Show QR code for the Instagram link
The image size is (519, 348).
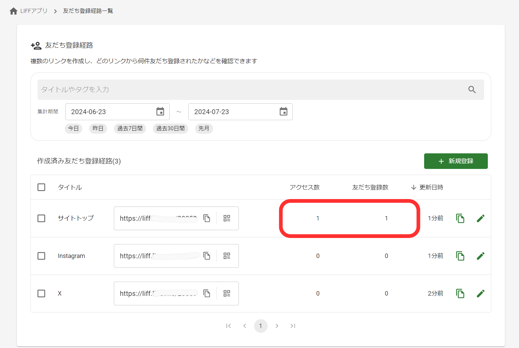(x=227, y=256)
